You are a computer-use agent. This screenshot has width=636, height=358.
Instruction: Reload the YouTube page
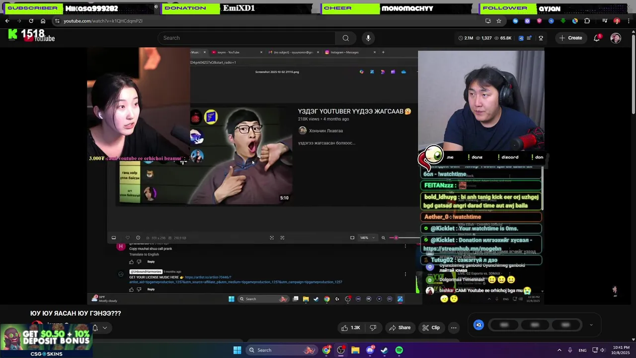(x=31, y=21)
